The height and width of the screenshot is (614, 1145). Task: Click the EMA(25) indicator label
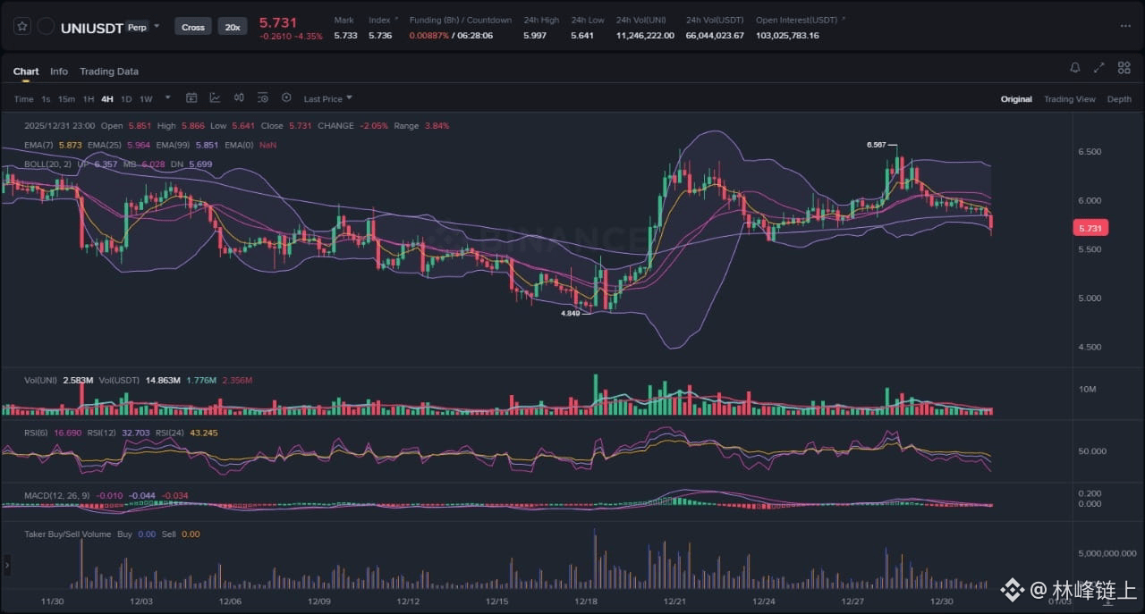tap(105, 145)
